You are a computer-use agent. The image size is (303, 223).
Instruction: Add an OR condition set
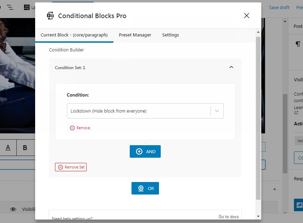145,188
